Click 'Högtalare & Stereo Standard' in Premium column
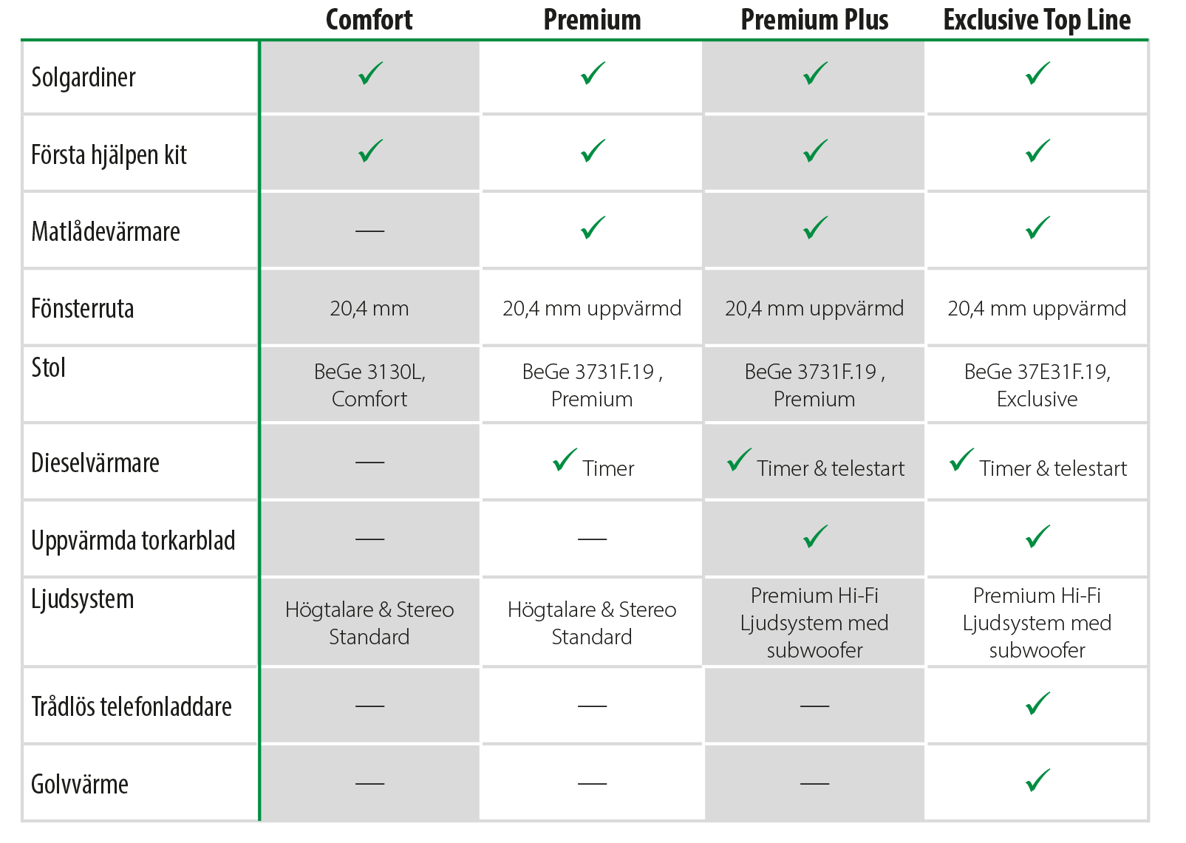The width and height of the screenshot is (1186, 843). click(592, 623)
